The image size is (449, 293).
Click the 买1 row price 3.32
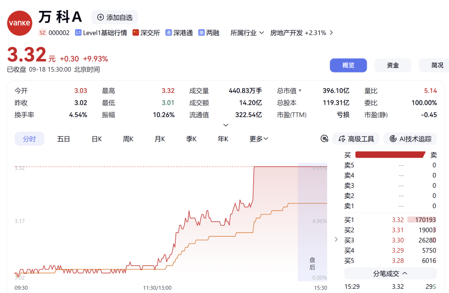point(398,220)
